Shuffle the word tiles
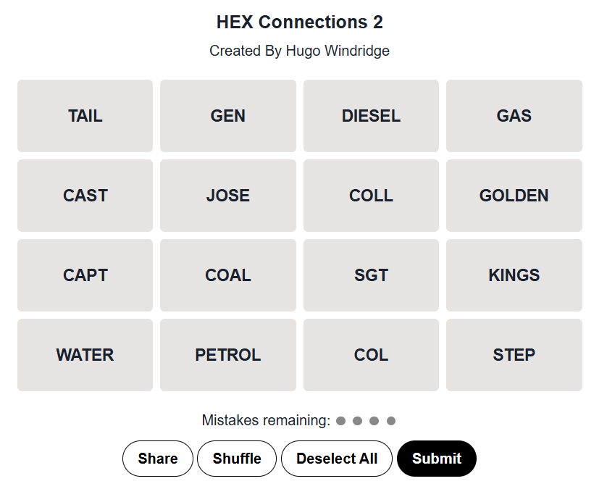 pos(237,459)
